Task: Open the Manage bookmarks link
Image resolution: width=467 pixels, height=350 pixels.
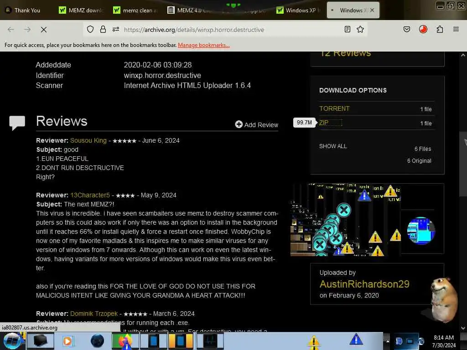Action: [x=204, y=45]
